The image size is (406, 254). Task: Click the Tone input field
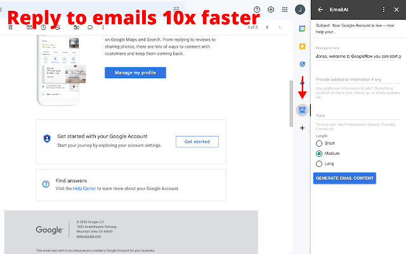358,116
